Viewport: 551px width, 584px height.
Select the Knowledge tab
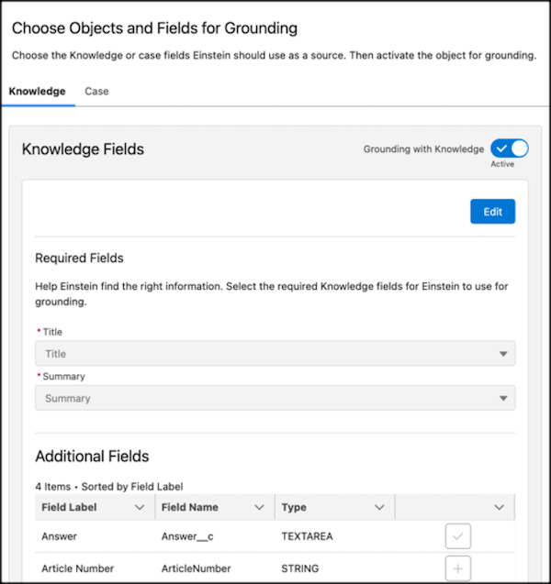pyautogui.click(x=38, y=92)
